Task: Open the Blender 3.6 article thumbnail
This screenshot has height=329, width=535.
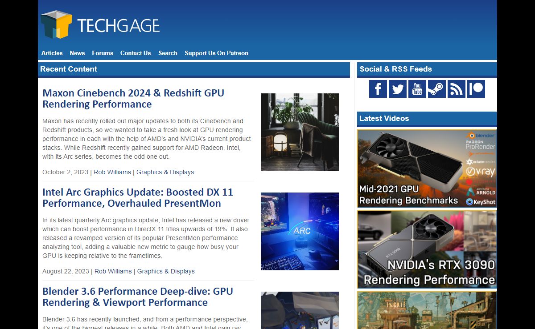Action: pyautogui.click(x=300, y=310)
